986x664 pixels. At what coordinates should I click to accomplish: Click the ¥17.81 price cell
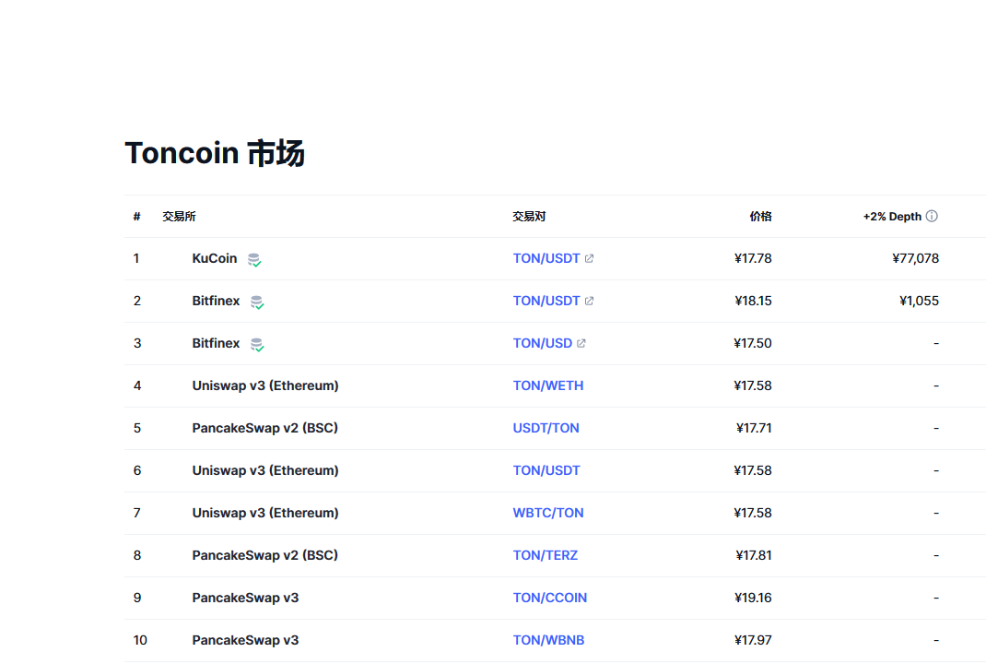[x=754, y=555]
